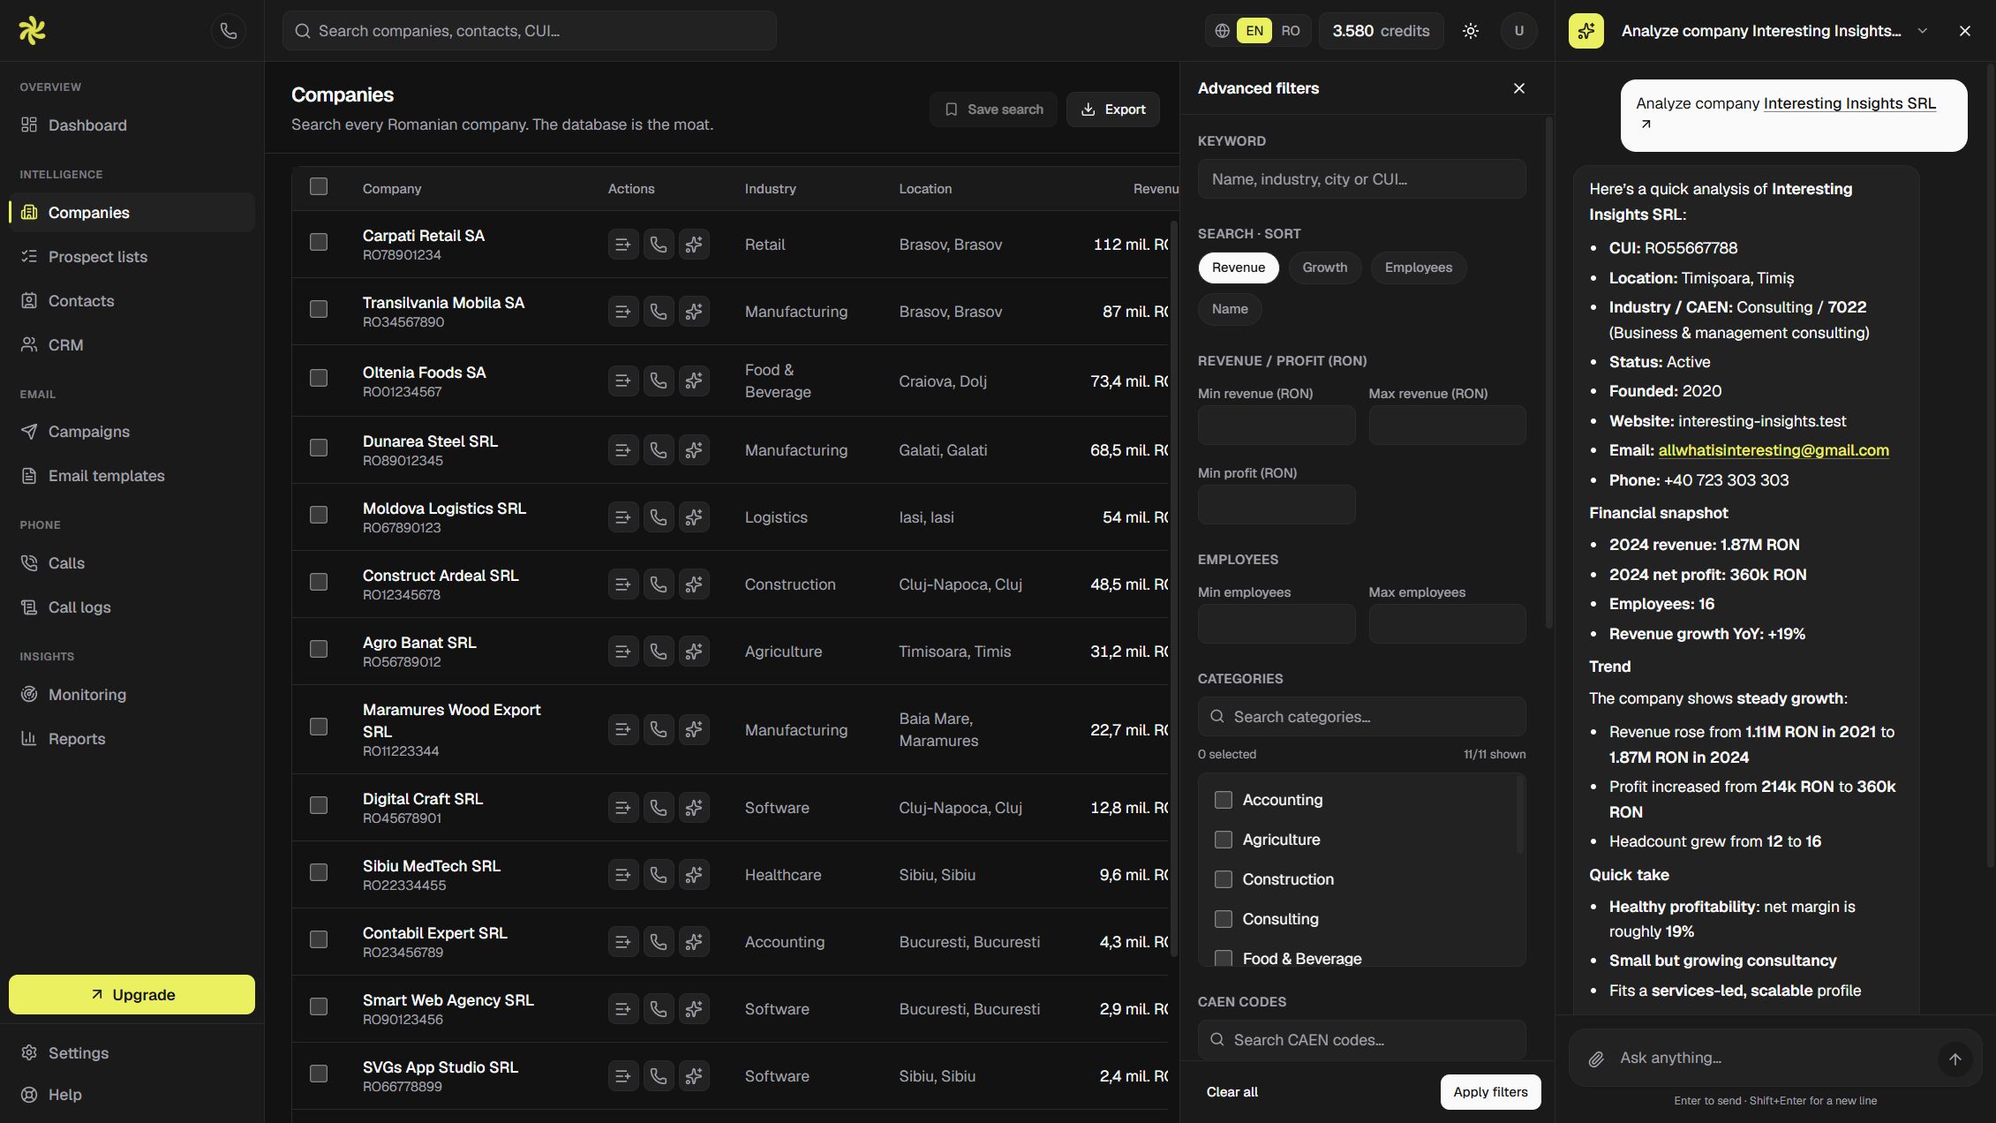This screenshot has width=1996, height=1123.
Task: Call Moldova Logistics SRL via phone icon
Action: (x=658, y=517)
